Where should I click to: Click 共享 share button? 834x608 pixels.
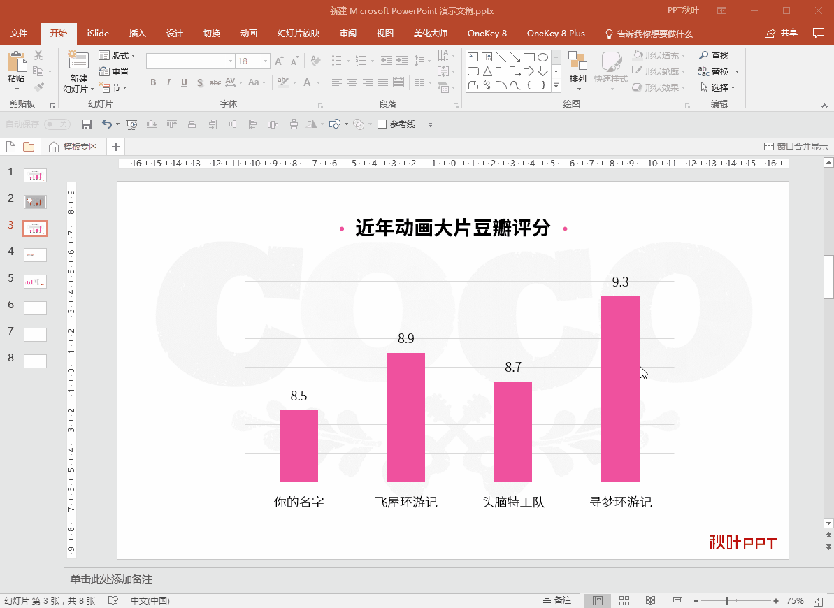pos(781,33)
